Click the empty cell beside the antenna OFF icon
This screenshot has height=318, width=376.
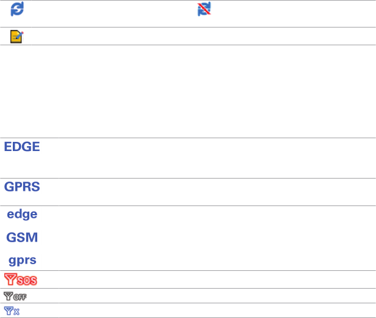pos(208,296)
